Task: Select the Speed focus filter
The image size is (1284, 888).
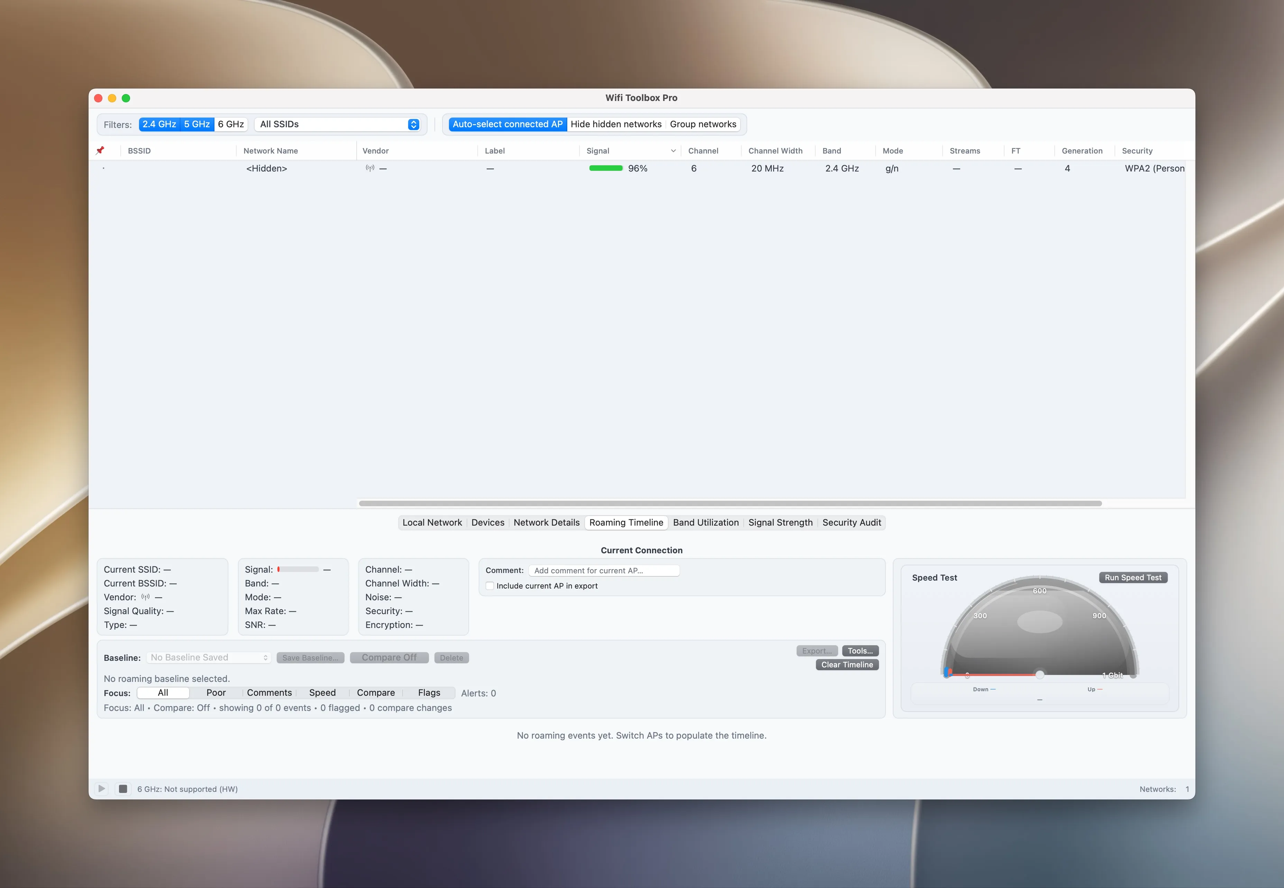Action: (322, 693)
